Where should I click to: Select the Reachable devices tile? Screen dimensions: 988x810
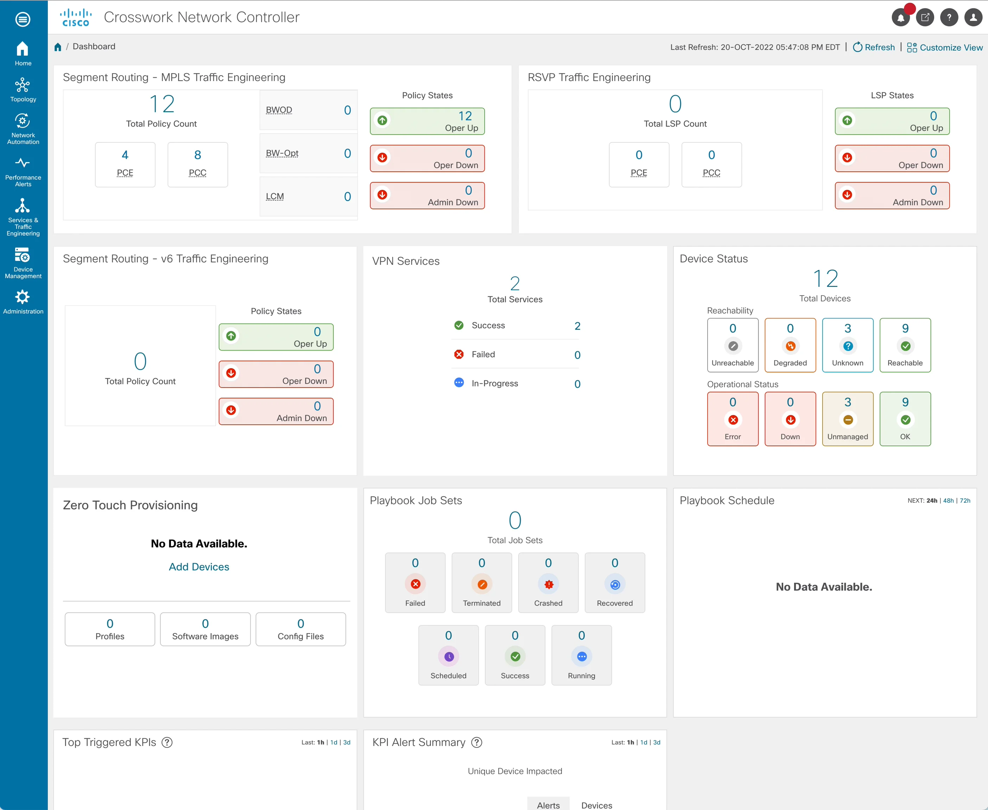click(x=905, y=345)
